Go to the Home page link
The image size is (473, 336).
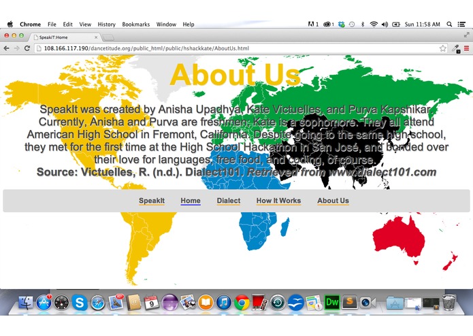191,201
